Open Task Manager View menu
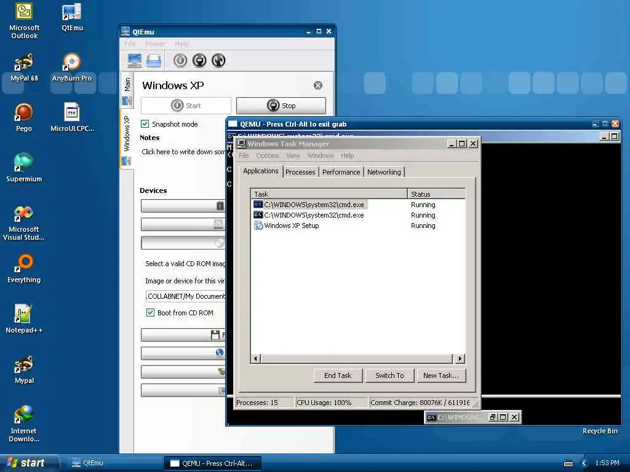 coord(293,155)
